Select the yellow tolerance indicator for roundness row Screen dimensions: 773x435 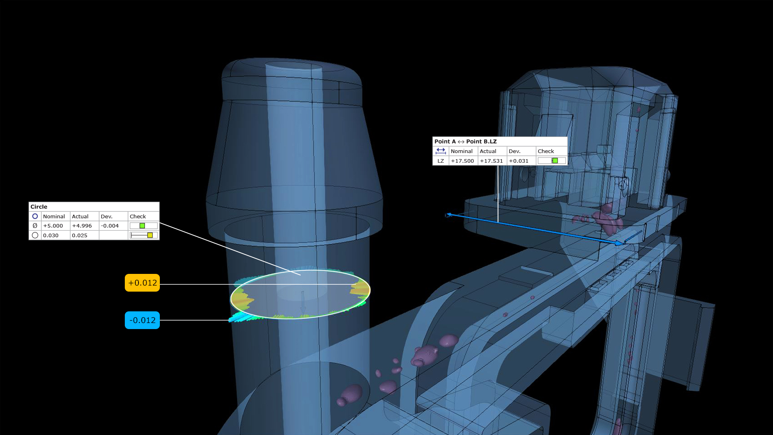tap(150, 235)
